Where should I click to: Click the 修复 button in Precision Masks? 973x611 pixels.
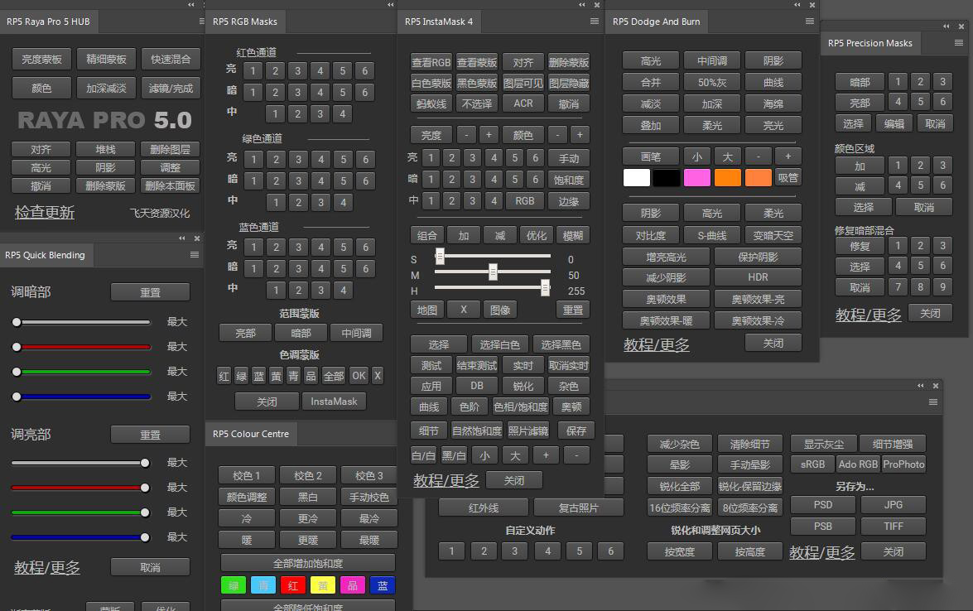tap(860, 246)
